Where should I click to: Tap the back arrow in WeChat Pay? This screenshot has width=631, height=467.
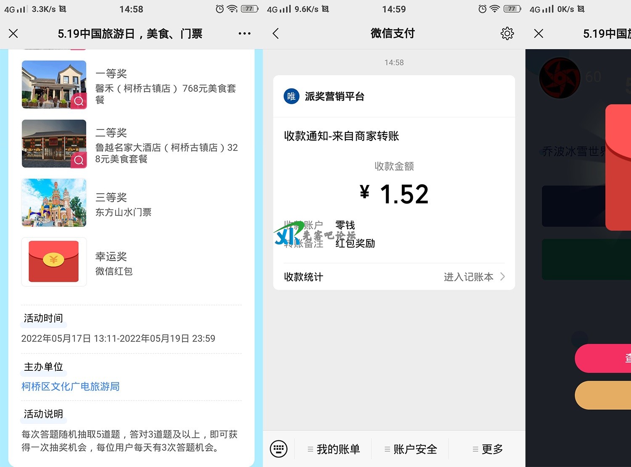[276, 34]
